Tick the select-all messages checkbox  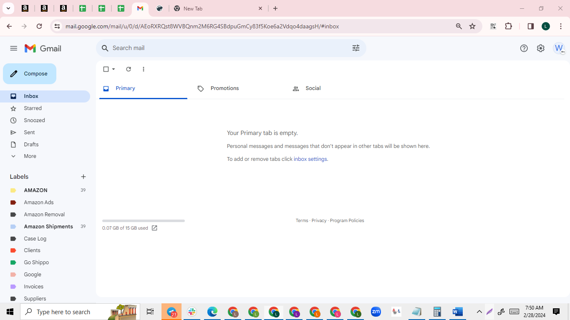pyautogui.click(x=106, y=69)
